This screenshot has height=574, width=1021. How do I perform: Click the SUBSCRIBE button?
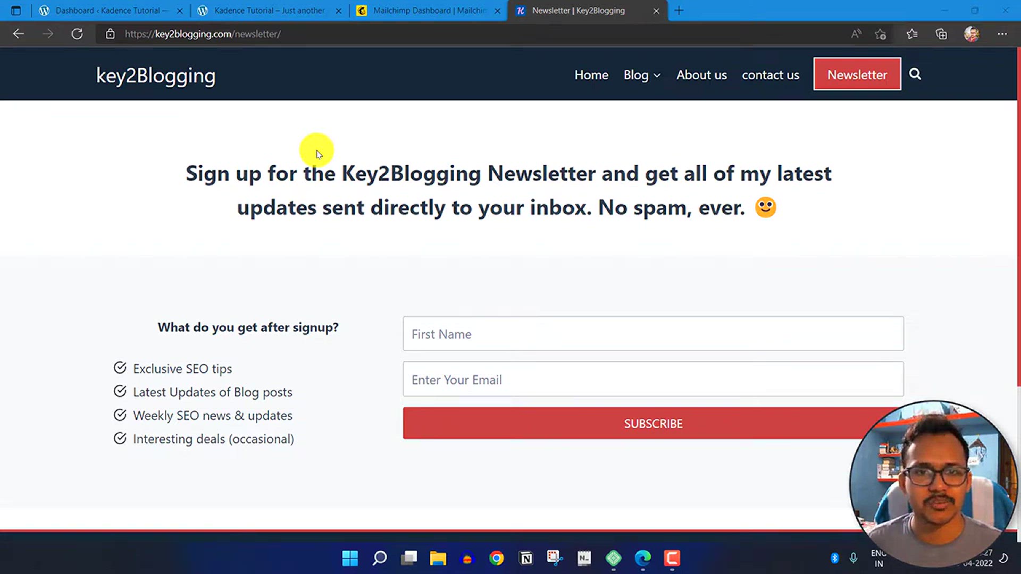(653, 423)
